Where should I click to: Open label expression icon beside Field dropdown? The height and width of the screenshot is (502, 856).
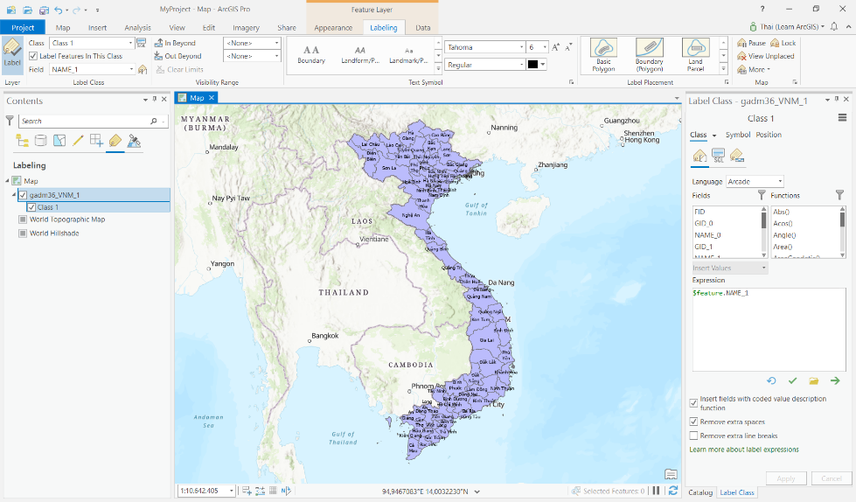(x=143, y=69)
